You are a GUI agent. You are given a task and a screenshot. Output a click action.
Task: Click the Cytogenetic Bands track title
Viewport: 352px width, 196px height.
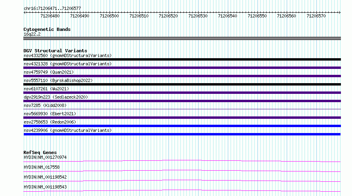pyautogui.click(x=47, y=29)
